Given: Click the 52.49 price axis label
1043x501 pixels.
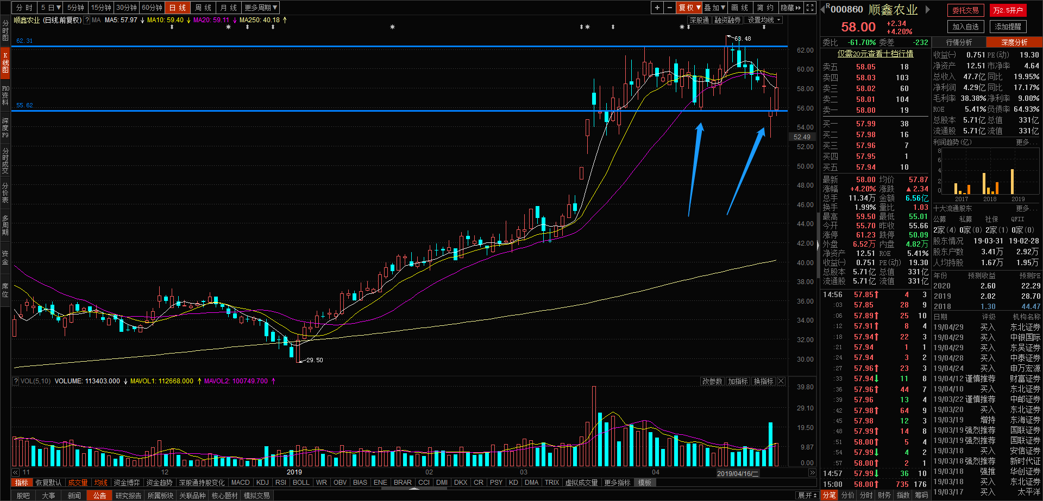Looking at the screenshot, I should pyautogui.click(x=802, y=137).
